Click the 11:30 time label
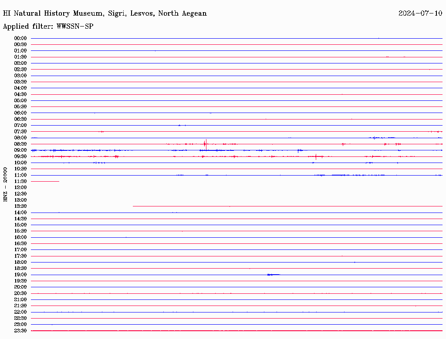446x339 pixels. (x=20, y=181)
